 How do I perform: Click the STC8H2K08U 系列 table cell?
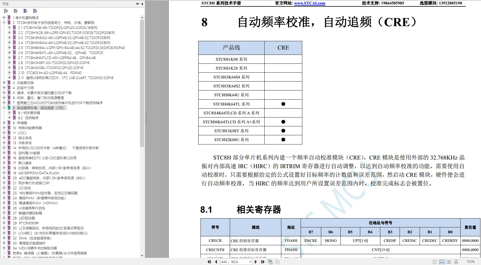pos(231,139)
